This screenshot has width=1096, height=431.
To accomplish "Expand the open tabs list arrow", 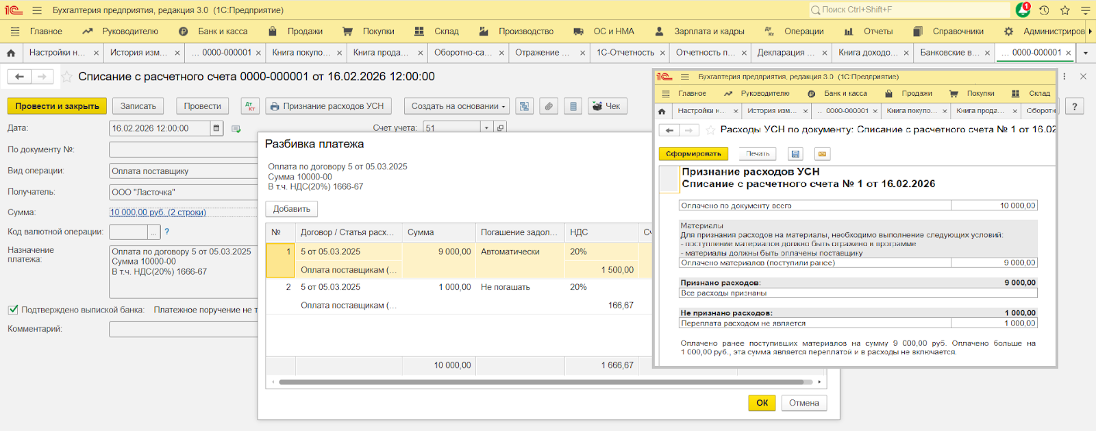I will [1085, 53].
